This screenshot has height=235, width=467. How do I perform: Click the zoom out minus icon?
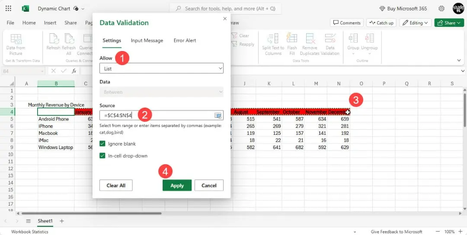point(438,232)
